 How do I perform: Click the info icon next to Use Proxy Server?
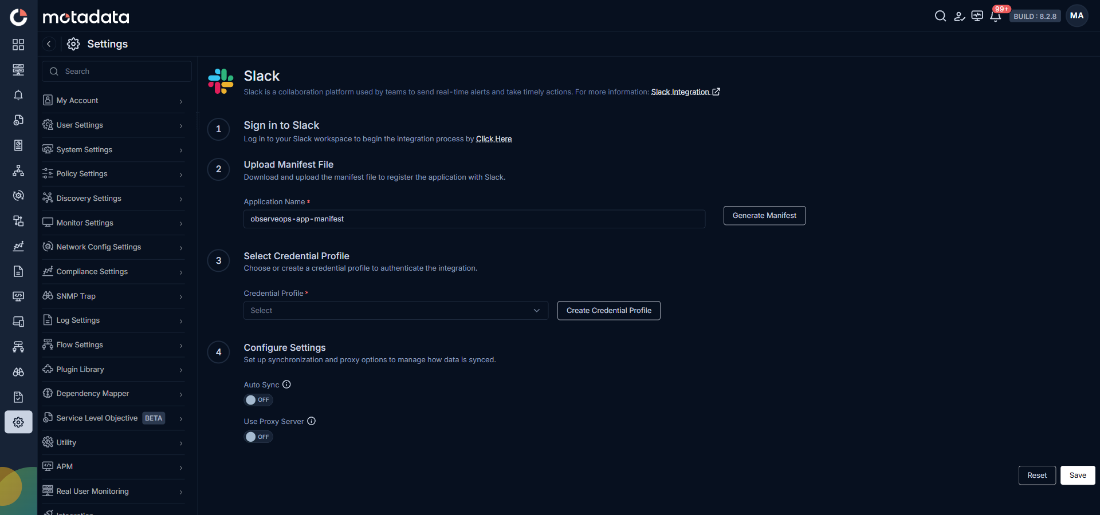[311, 421]
